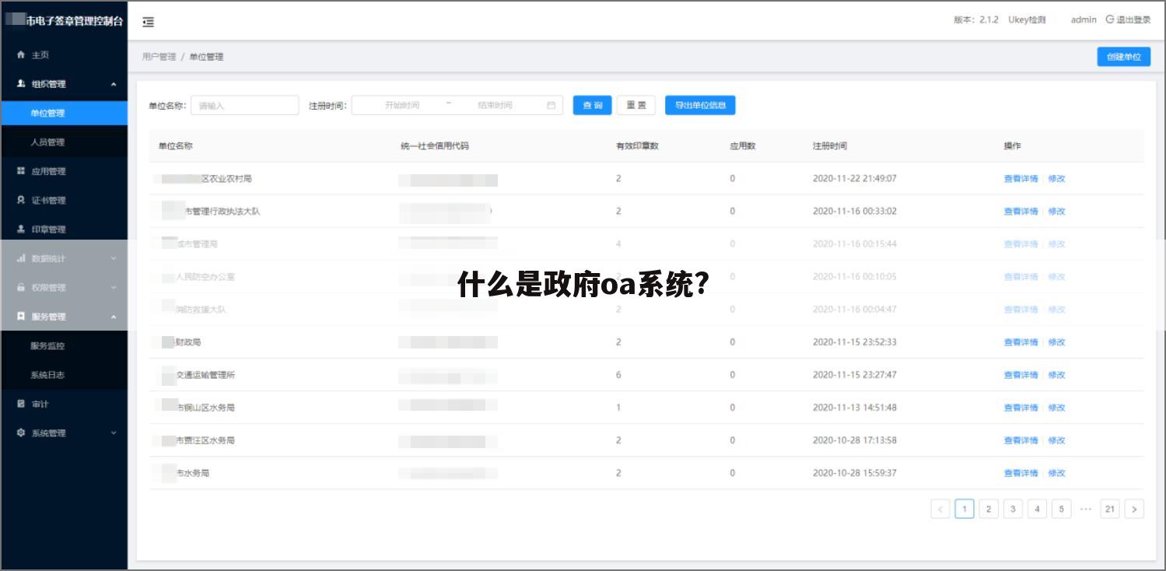Click the 数据统计 bar chart icon

coord(21,258)
